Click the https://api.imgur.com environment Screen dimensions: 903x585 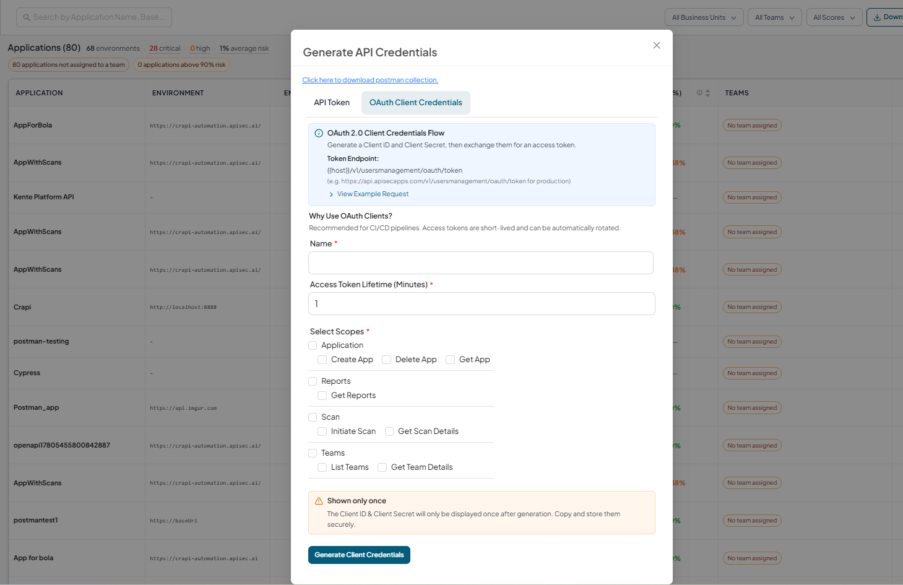point(183,408)
